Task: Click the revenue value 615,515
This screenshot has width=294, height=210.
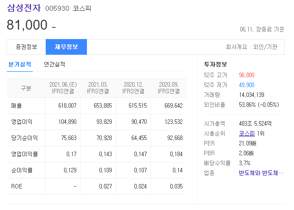Action: click(x=138, y=105)
